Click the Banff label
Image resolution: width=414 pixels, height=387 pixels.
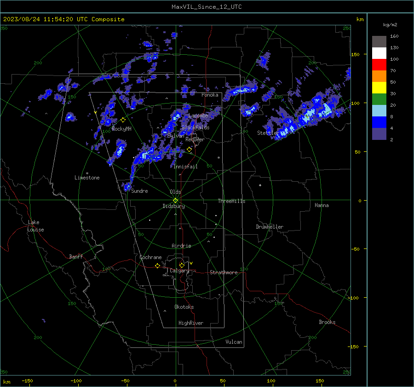(x=76, y=257)
